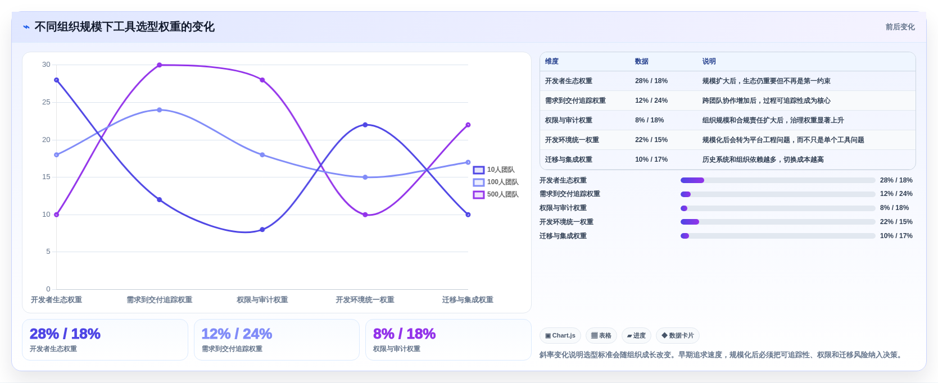Click the 数据 table column header
The width and height of the screenshot is (938, 383).
(642, 61)
